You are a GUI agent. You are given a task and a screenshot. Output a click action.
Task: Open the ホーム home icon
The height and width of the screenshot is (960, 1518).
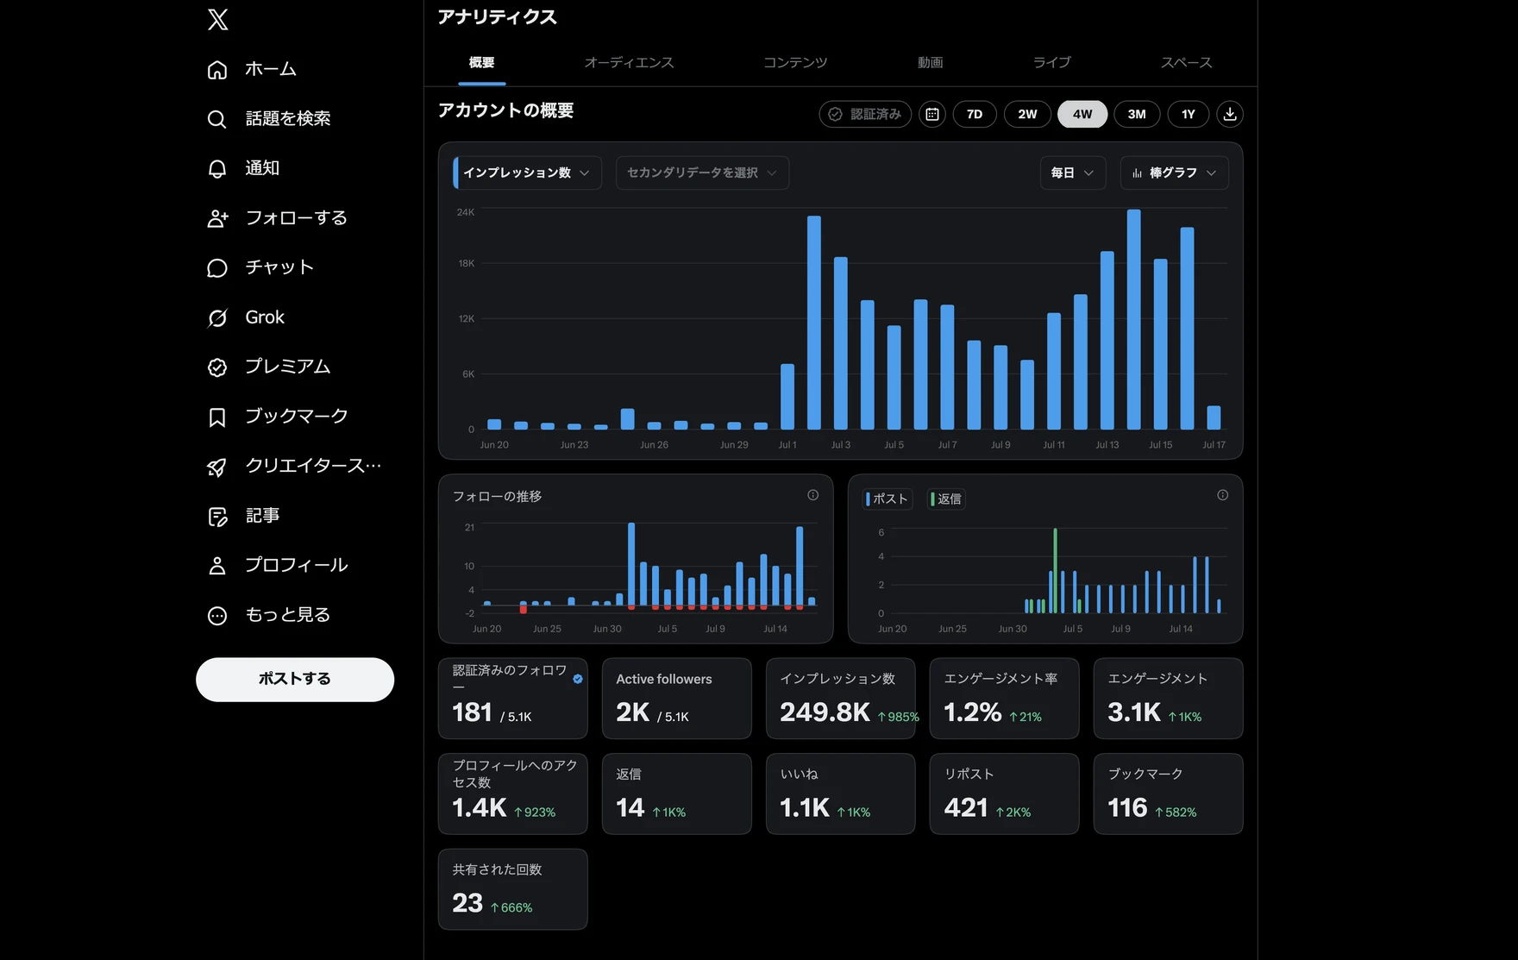click(x=217, y=69)
